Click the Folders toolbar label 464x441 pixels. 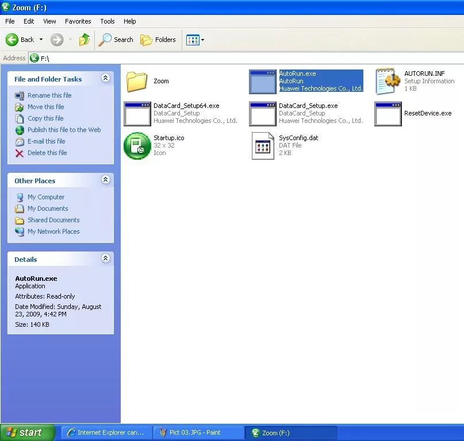click(165, 40)
